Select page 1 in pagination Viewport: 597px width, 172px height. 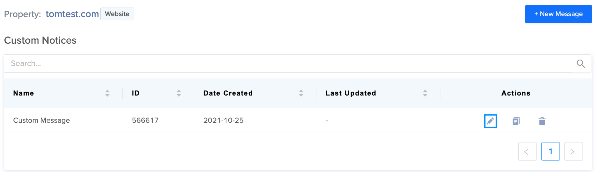click(x=550, y=151)
